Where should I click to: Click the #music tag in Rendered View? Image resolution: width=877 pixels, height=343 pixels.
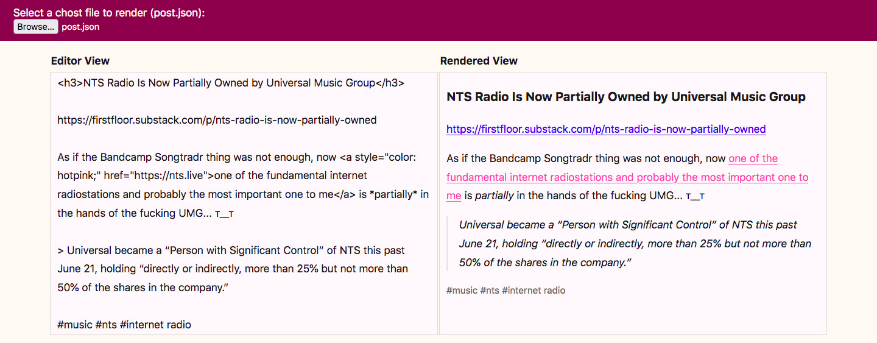(462, 291)
